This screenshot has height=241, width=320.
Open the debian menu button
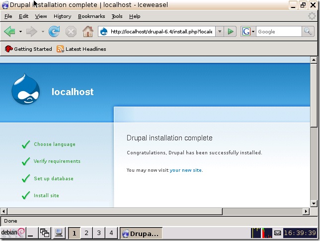(13, 233)
